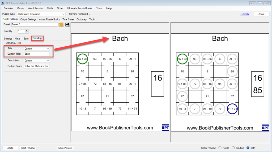Viewport: 272px width, 152px height.
Task: Open the Help menu
Action: pos(109,8)
